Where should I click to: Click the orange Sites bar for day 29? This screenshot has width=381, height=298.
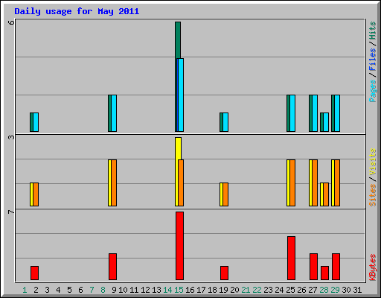pos(337,183)
